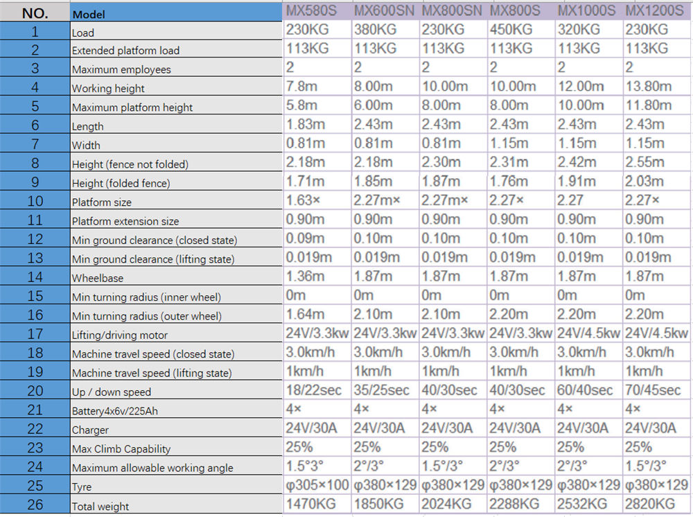Click the 'NO.' header cell
Screen dimensions: 693x517
pyautogui.click(x=35, y=12)
